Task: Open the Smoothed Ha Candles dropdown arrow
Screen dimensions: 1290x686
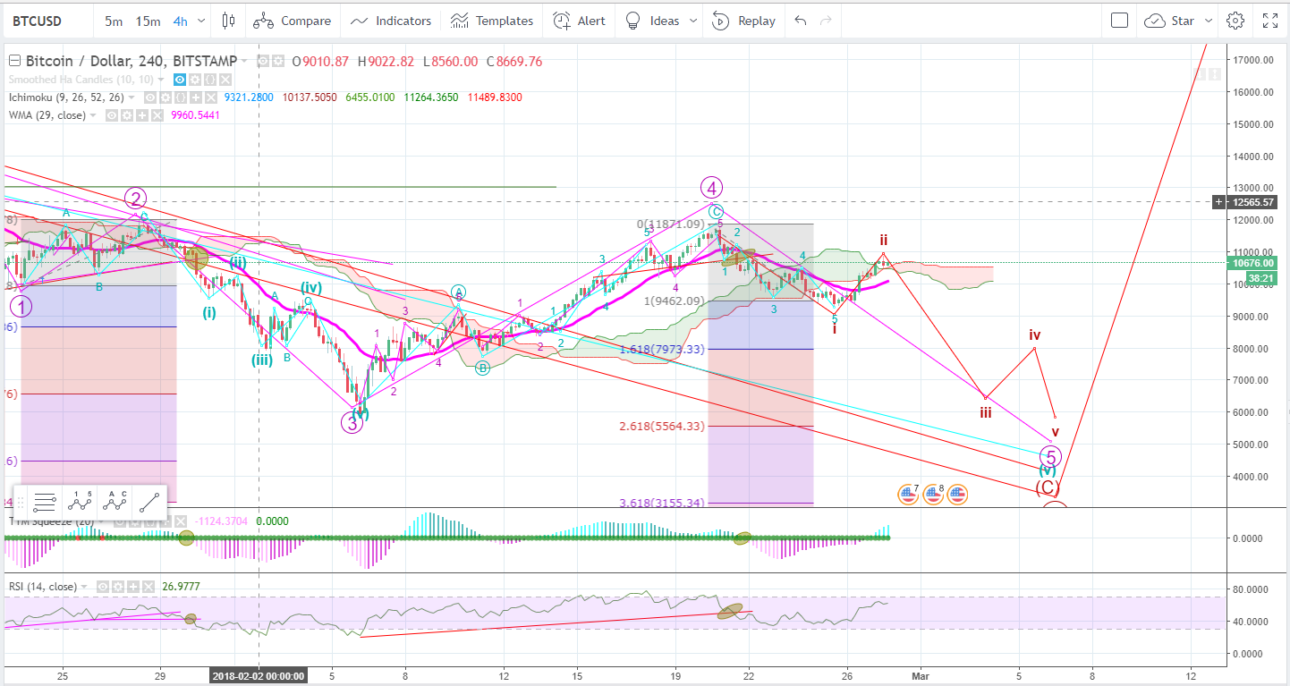Action: tap(161, 80)
